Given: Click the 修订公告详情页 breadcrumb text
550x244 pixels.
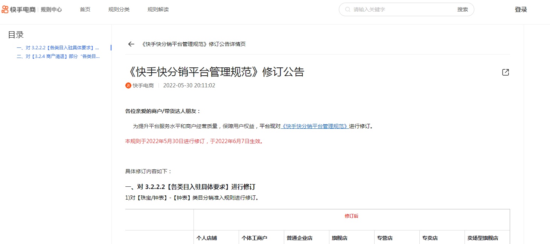Looking at the screenshot, I should point(193,44).
